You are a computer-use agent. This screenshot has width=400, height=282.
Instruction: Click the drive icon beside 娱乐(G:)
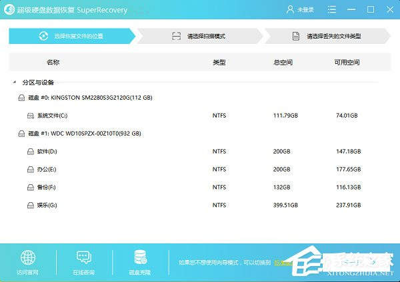30,206
